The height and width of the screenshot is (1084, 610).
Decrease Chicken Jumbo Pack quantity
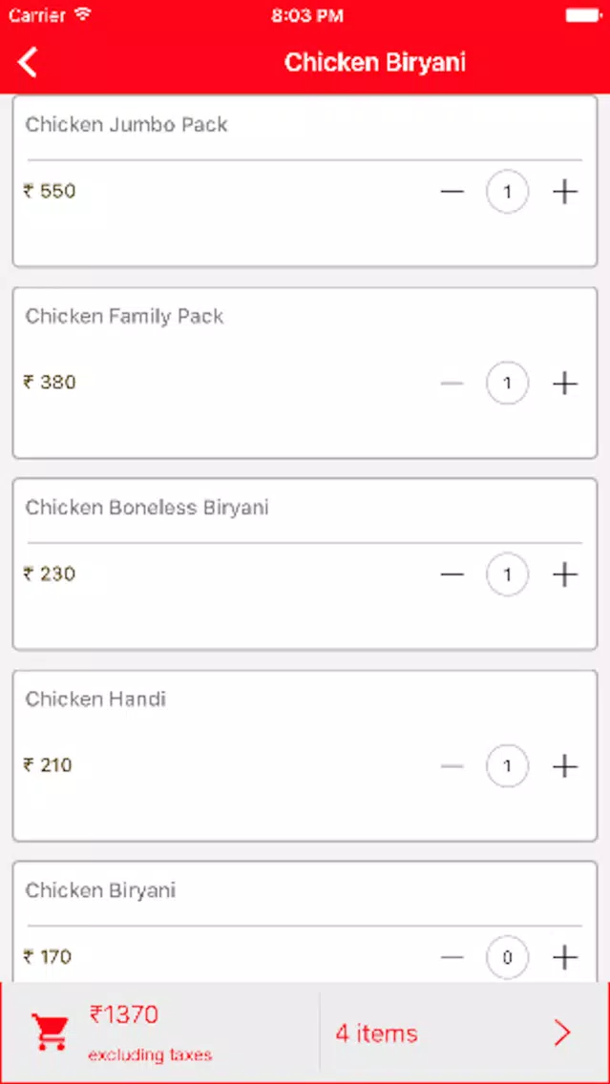click(x=452, y=192)
